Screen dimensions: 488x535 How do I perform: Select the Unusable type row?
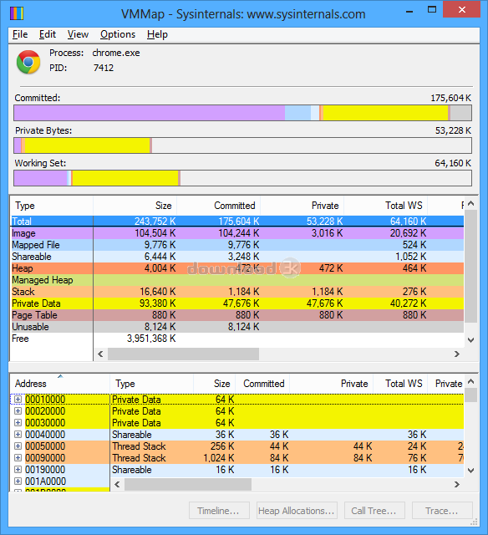(237, 327)
